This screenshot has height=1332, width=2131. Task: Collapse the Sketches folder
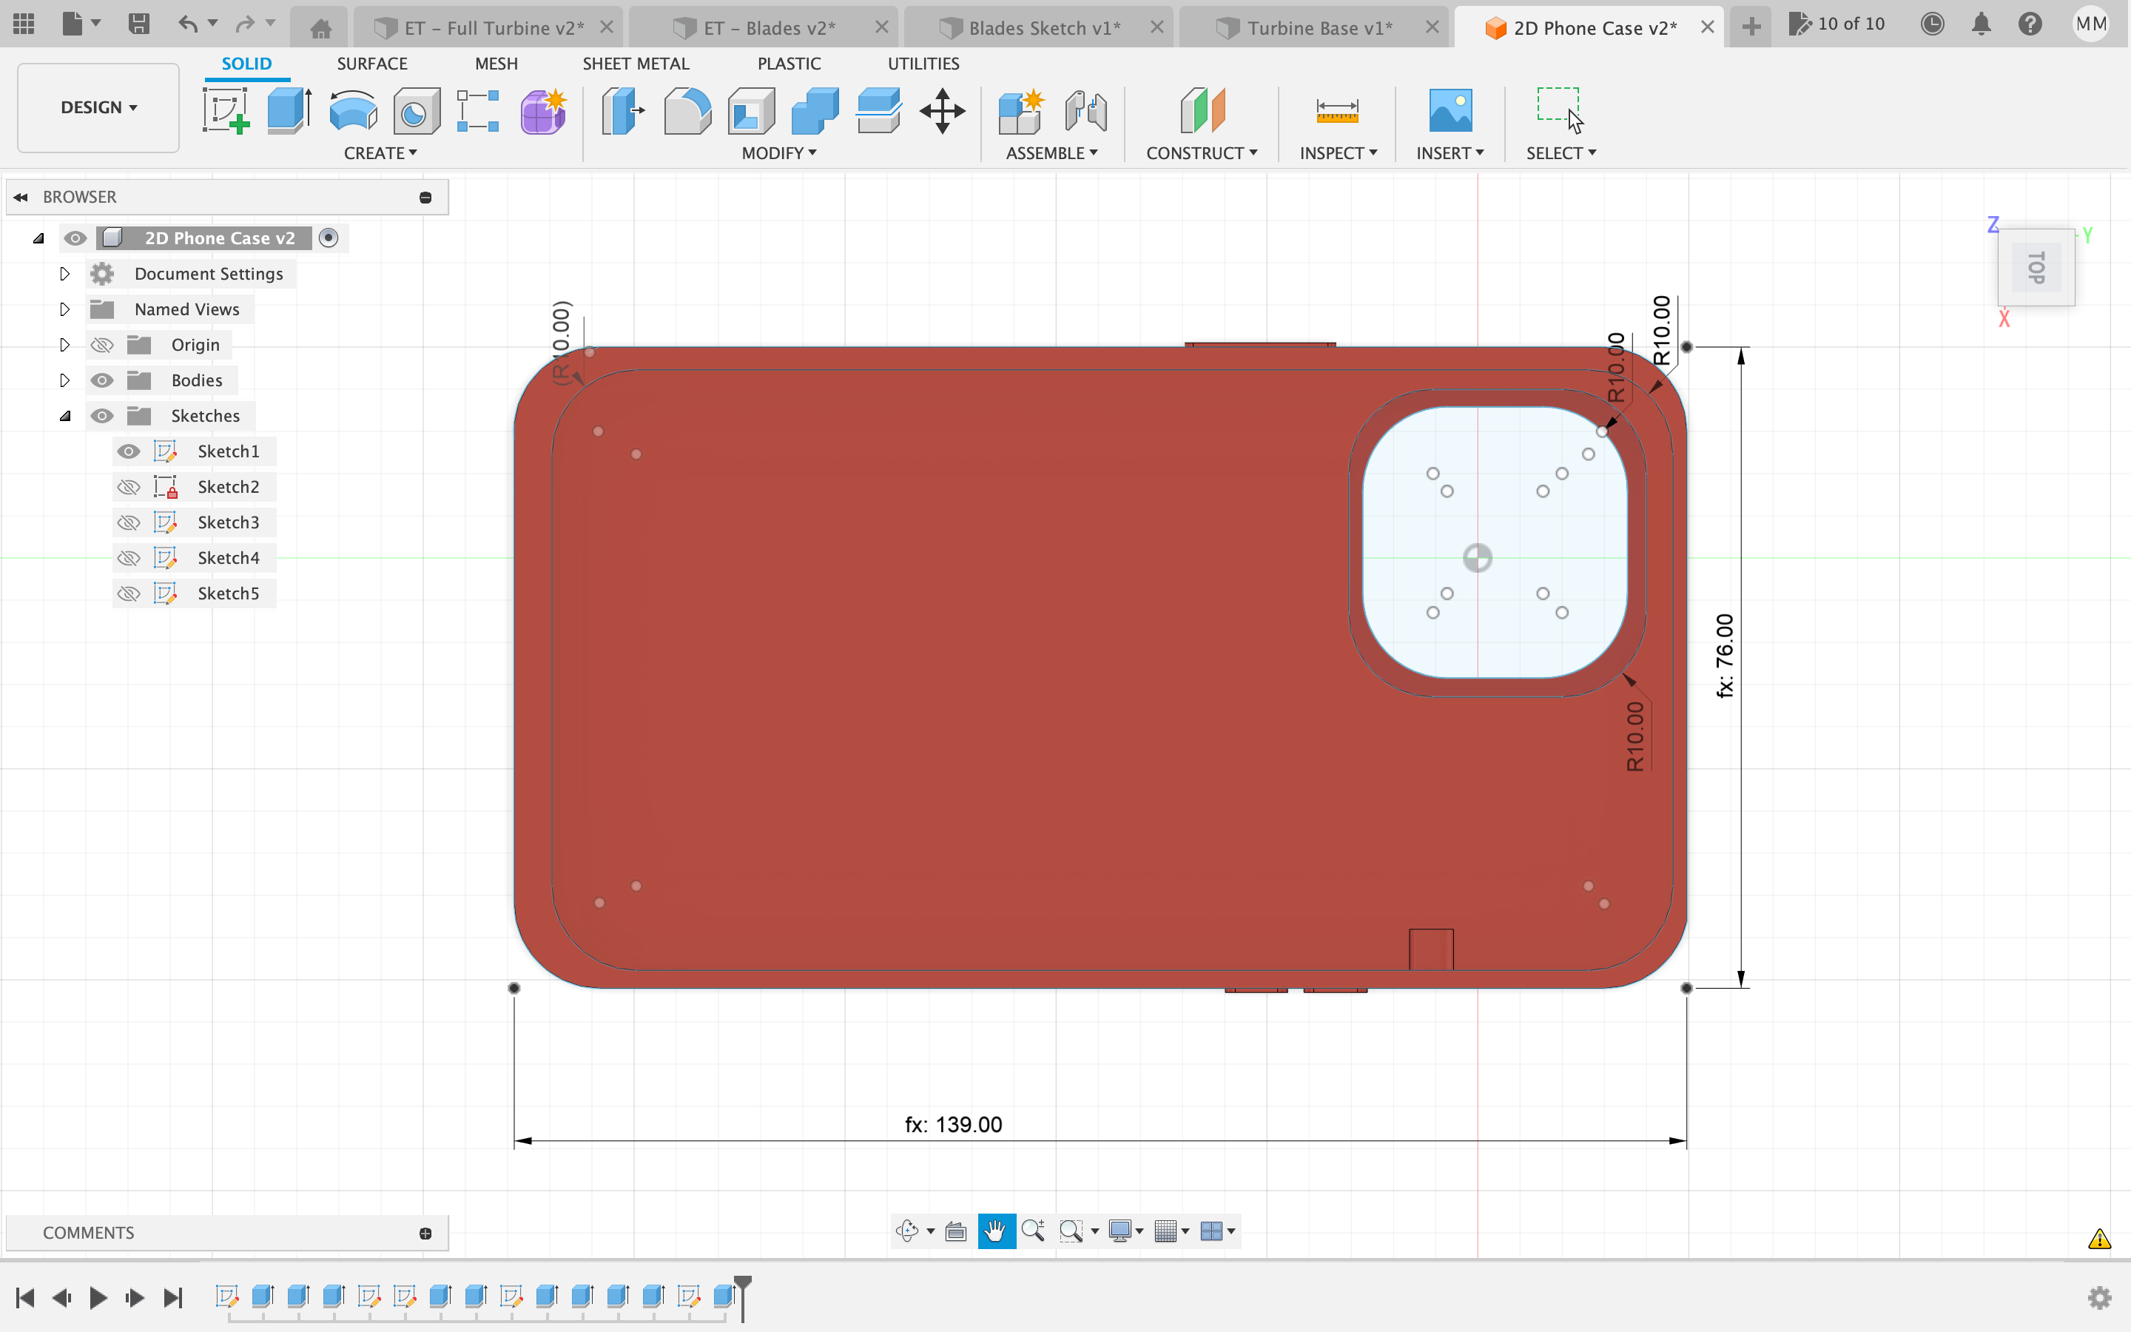tap(64, 416)
